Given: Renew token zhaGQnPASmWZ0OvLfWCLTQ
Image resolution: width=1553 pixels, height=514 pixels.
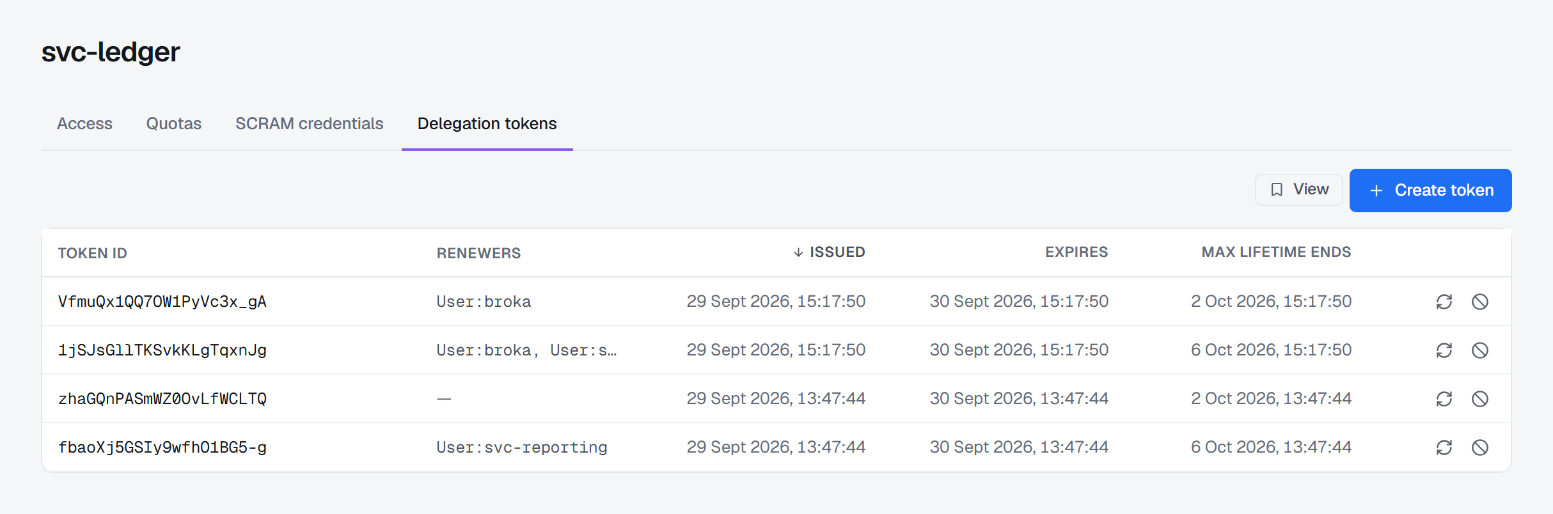Looking at the screenshot, I should (x=1444, y=399).
